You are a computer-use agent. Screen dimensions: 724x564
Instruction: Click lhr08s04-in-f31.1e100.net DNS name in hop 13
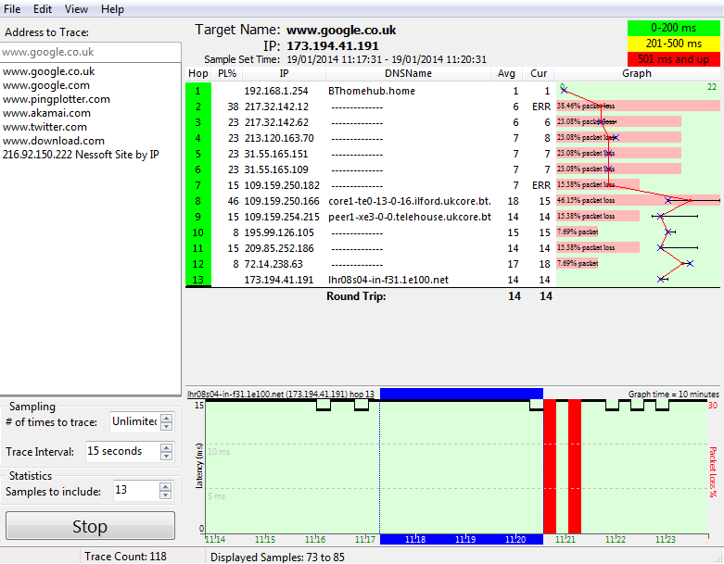tap(388, 280)
